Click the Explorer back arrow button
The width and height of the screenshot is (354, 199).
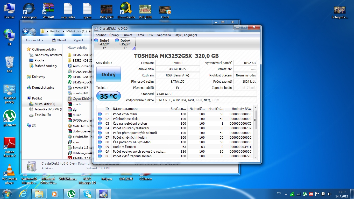pos(25,31)
